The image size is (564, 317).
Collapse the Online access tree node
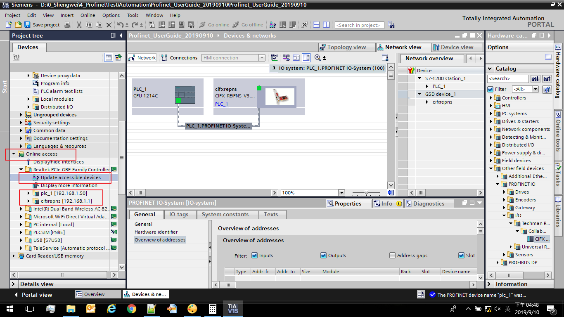point(14,154)
